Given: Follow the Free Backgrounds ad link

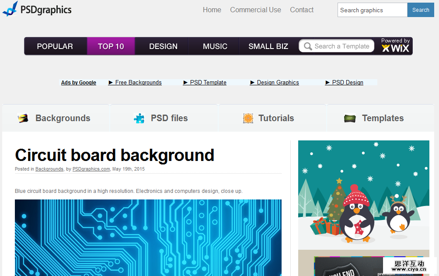Looking at the screenshot, I should [138, 82].
